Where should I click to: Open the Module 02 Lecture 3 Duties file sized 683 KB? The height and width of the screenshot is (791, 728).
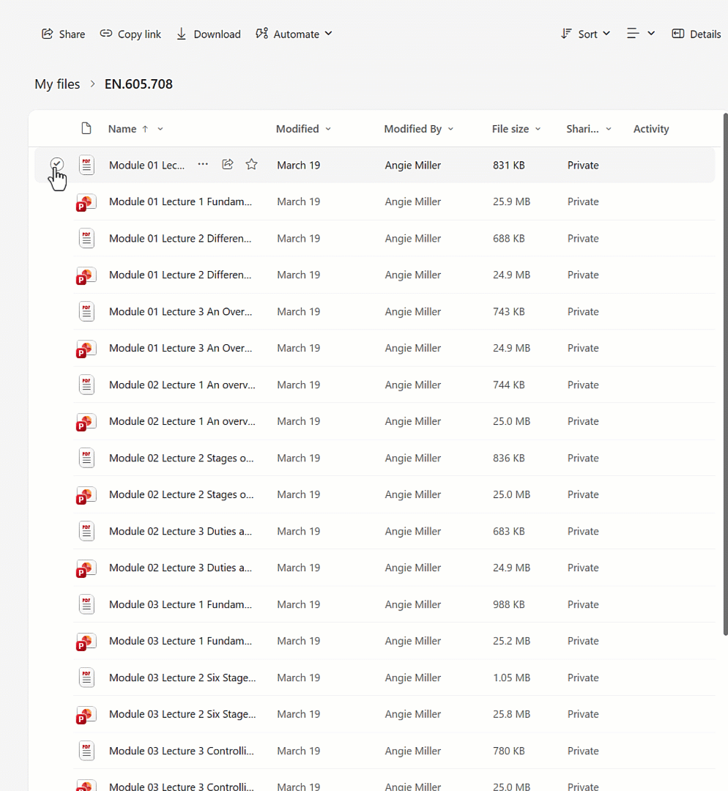point(180,531)
